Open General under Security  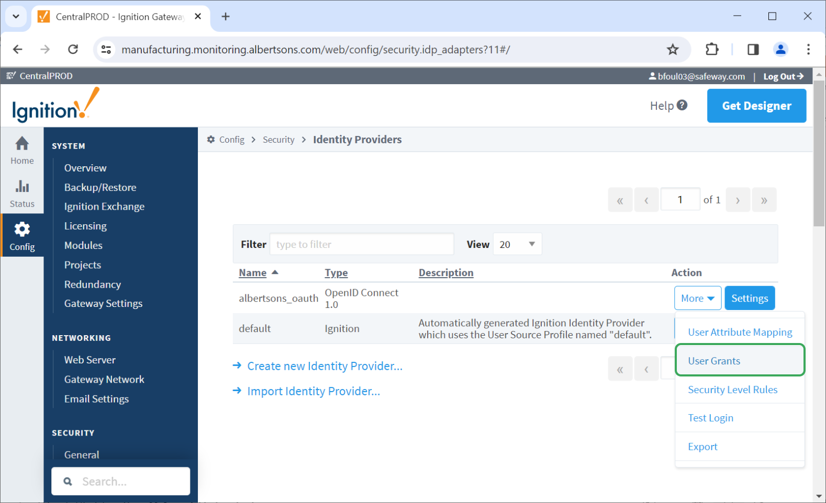[82, 454]
